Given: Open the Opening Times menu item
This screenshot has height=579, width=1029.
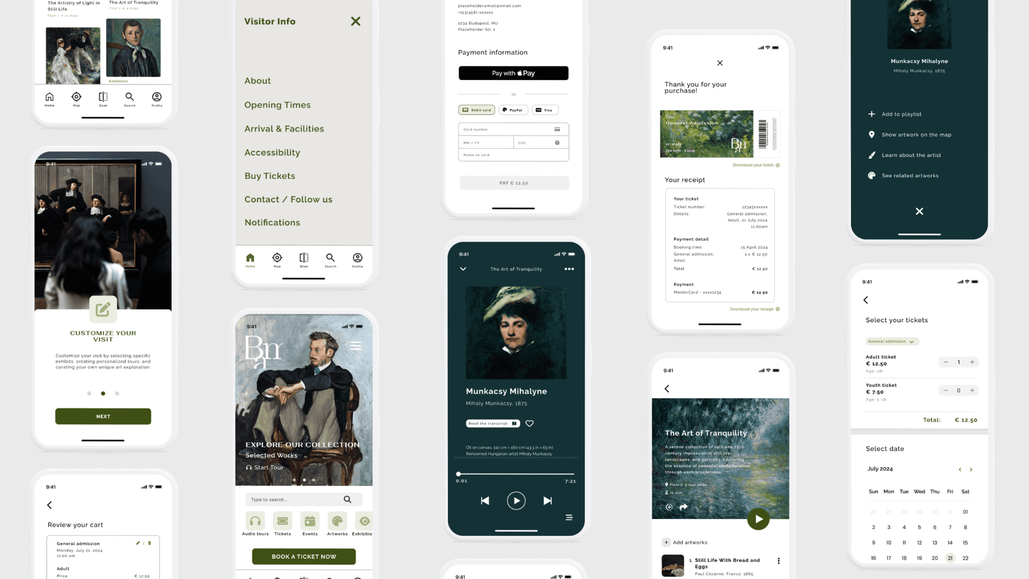Looking at the screenshot, I should pyautogui.click(x=277, y=104).
